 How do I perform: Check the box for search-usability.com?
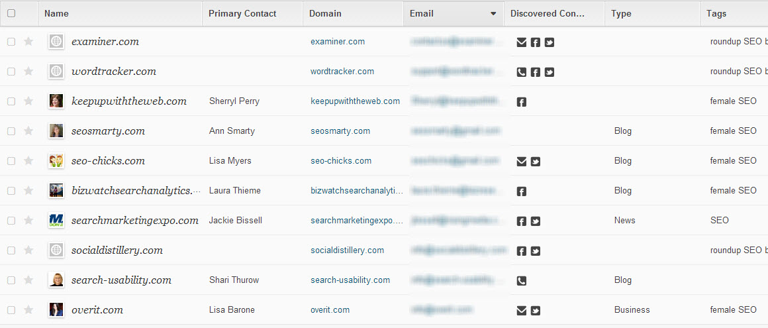(x=11, y=280)
